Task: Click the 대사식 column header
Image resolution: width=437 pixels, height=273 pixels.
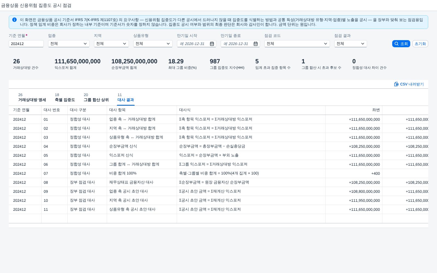Action: (x=251, y=110)
